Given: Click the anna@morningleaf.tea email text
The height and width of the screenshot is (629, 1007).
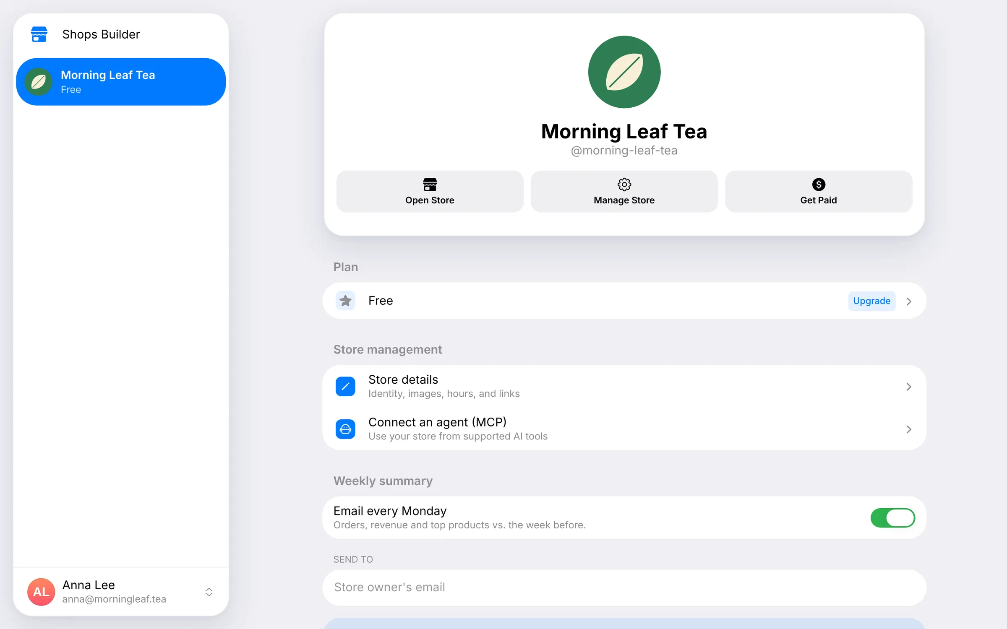Looking at the screenshot, I should [x=114, y=599].
